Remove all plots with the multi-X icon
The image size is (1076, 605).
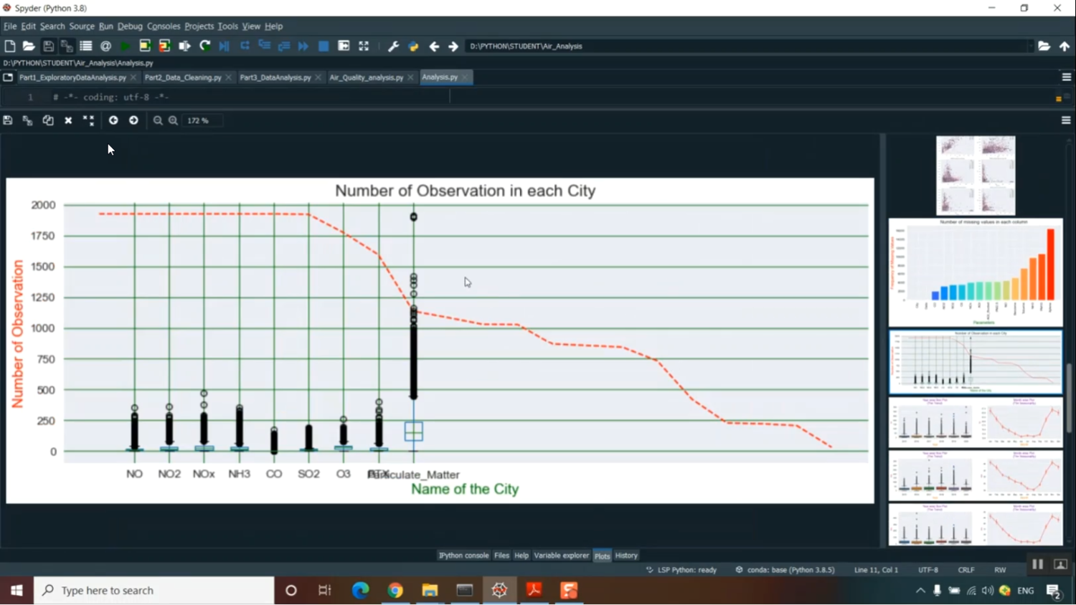(88, 120)
